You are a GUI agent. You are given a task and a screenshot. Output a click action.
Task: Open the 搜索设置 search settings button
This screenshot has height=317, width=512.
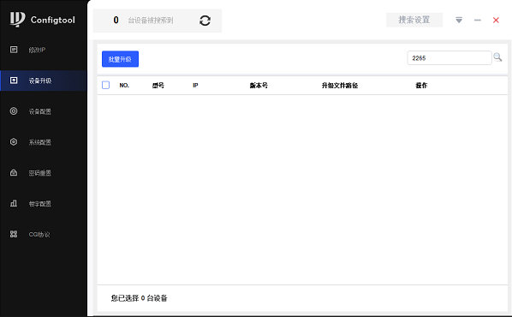414,20
